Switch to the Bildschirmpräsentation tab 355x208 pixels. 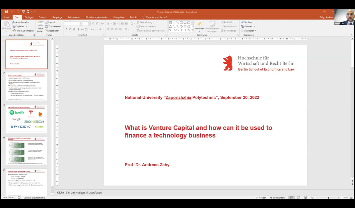[x=96, y=17]
